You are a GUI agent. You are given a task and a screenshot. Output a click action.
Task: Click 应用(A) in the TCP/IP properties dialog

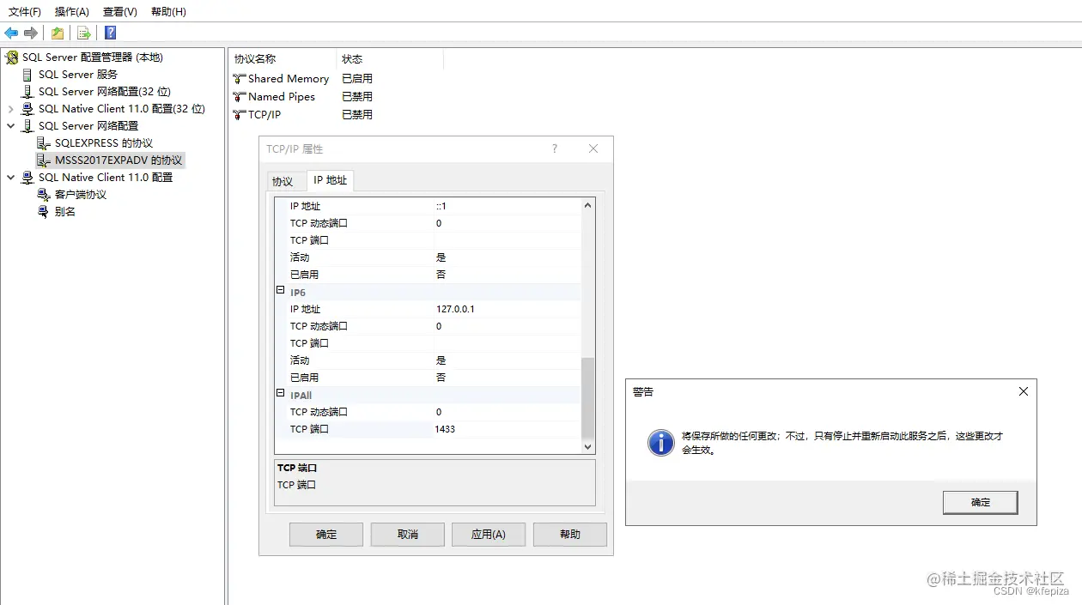point(488,534)
